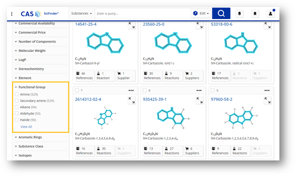View 30 Reactions for 2614312-02-4

pyautogui.click(x=105, y=151)
